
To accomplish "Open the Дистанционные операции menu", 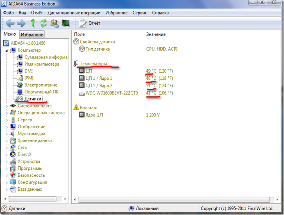I will coord(74,13).
